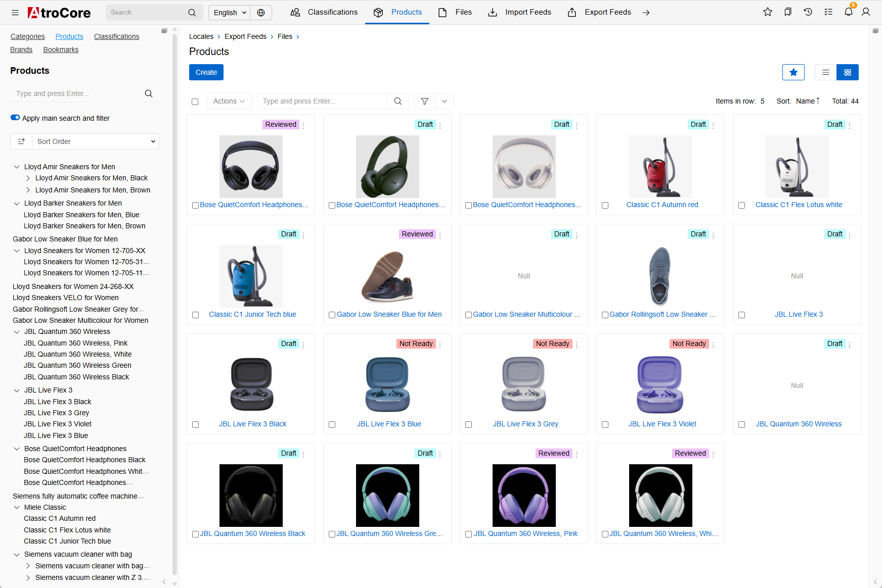The width and height of the screenshot is (882, 588).
Task: Open the notifications bell icon
Action: (x=849, y=12)
